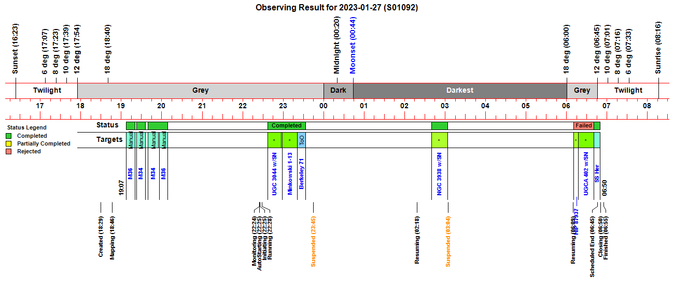Select the Dark sky band
This screenshot has height=290, width=674.
tap(339, 90)
